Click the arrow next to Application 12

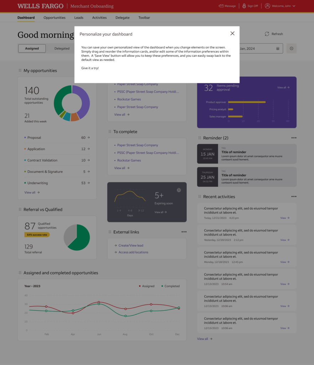click(88, 149)
